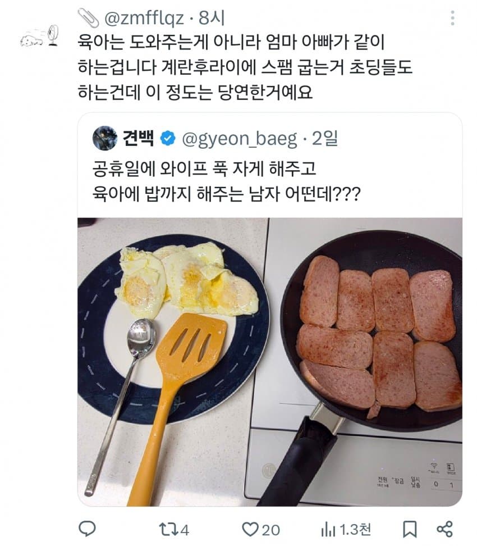Click 견백's profile picture in quoted tweet
The width and height of the screenshot is (477, 546).
click(x=104, y=138)
